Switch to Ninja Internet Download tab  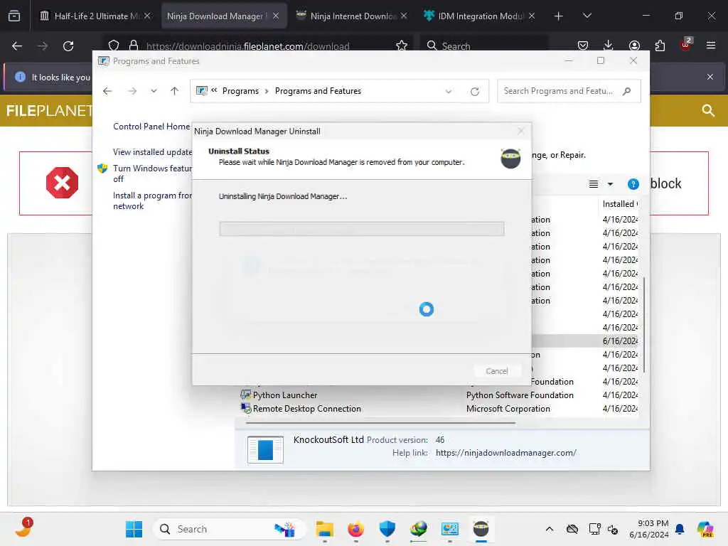351,16
